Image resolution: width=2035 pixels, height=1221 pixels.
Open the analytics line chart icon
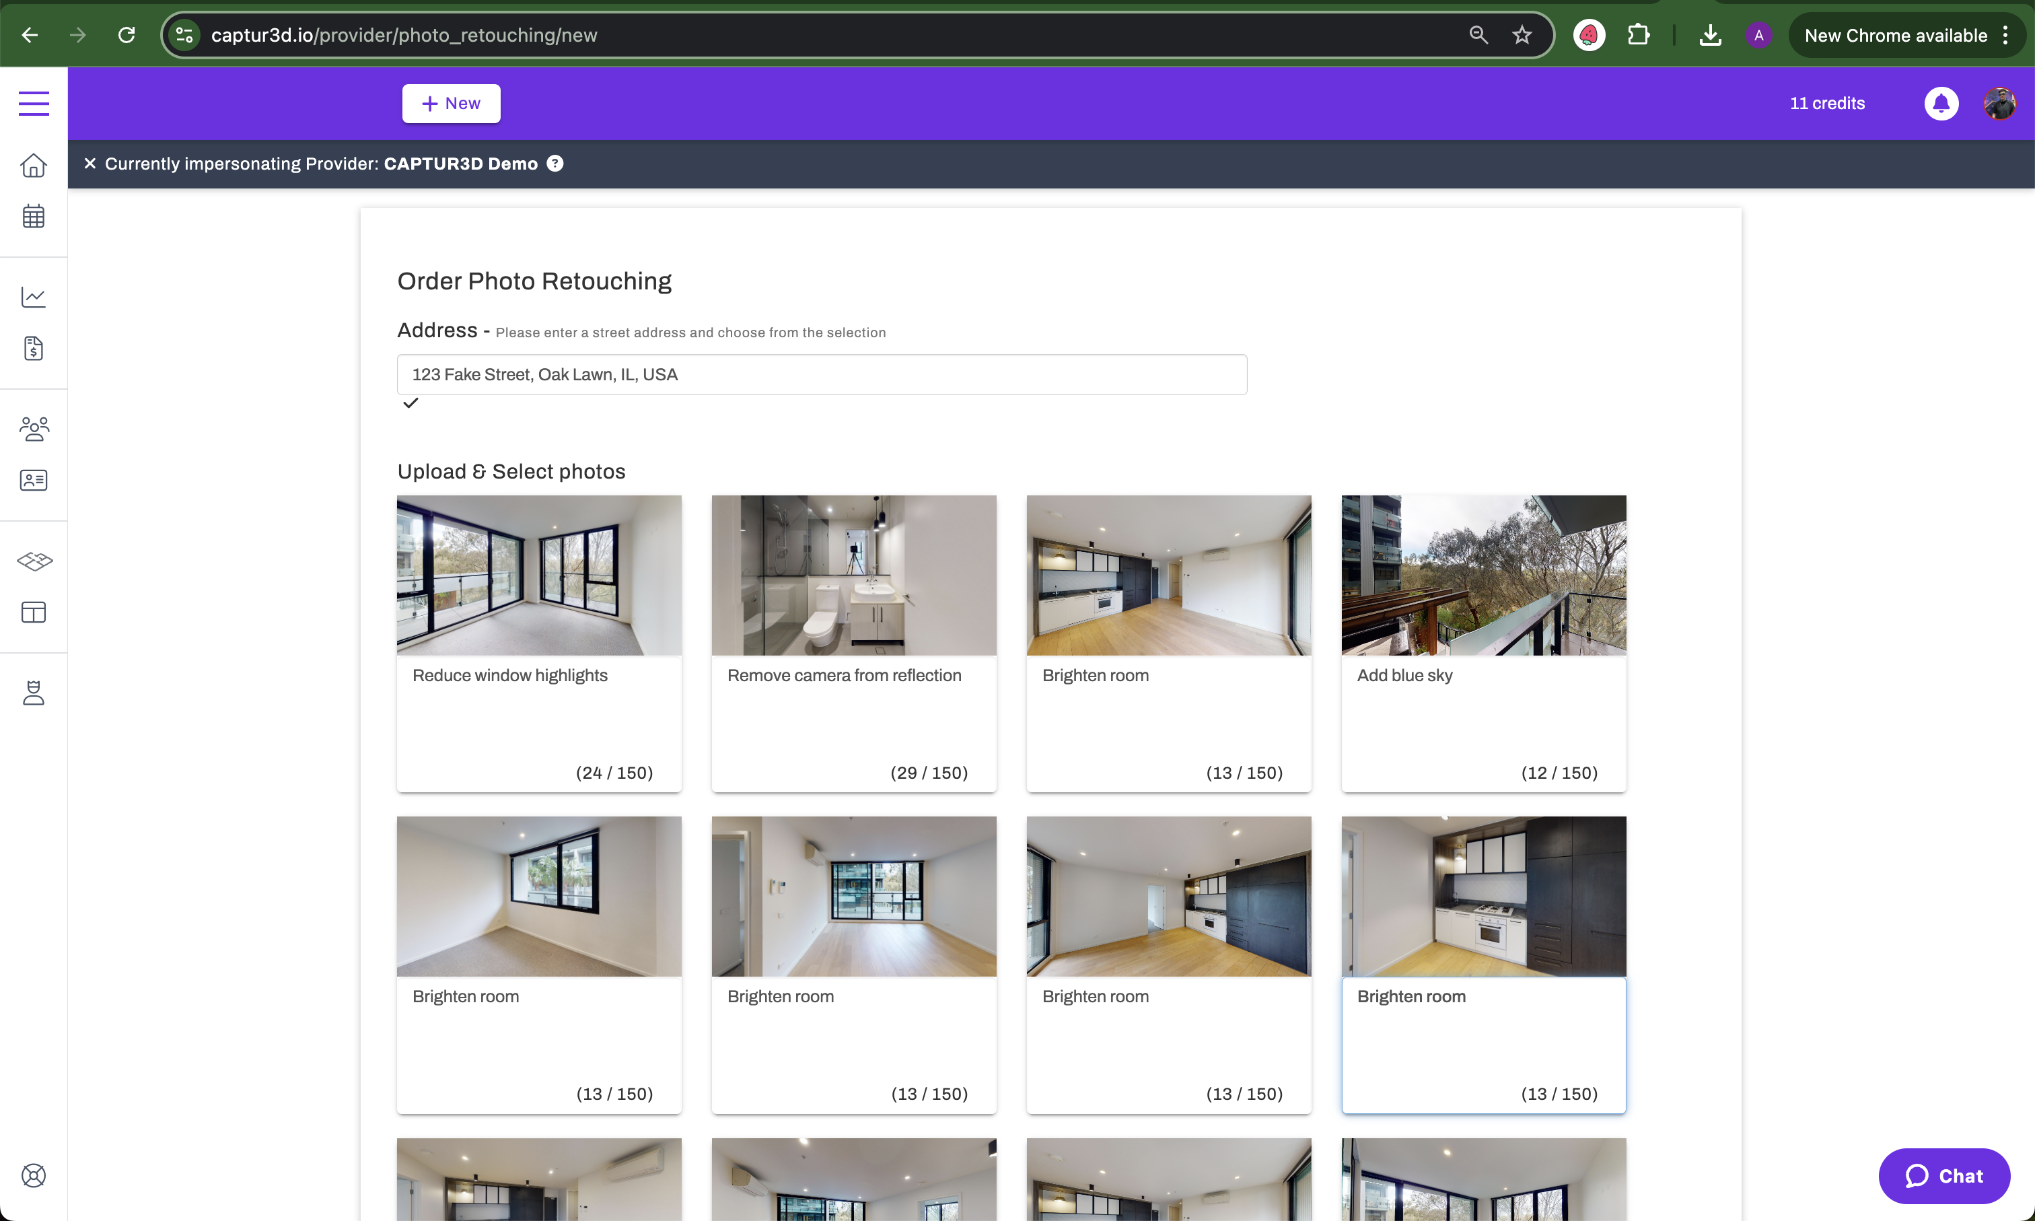[x=34, y=297]
